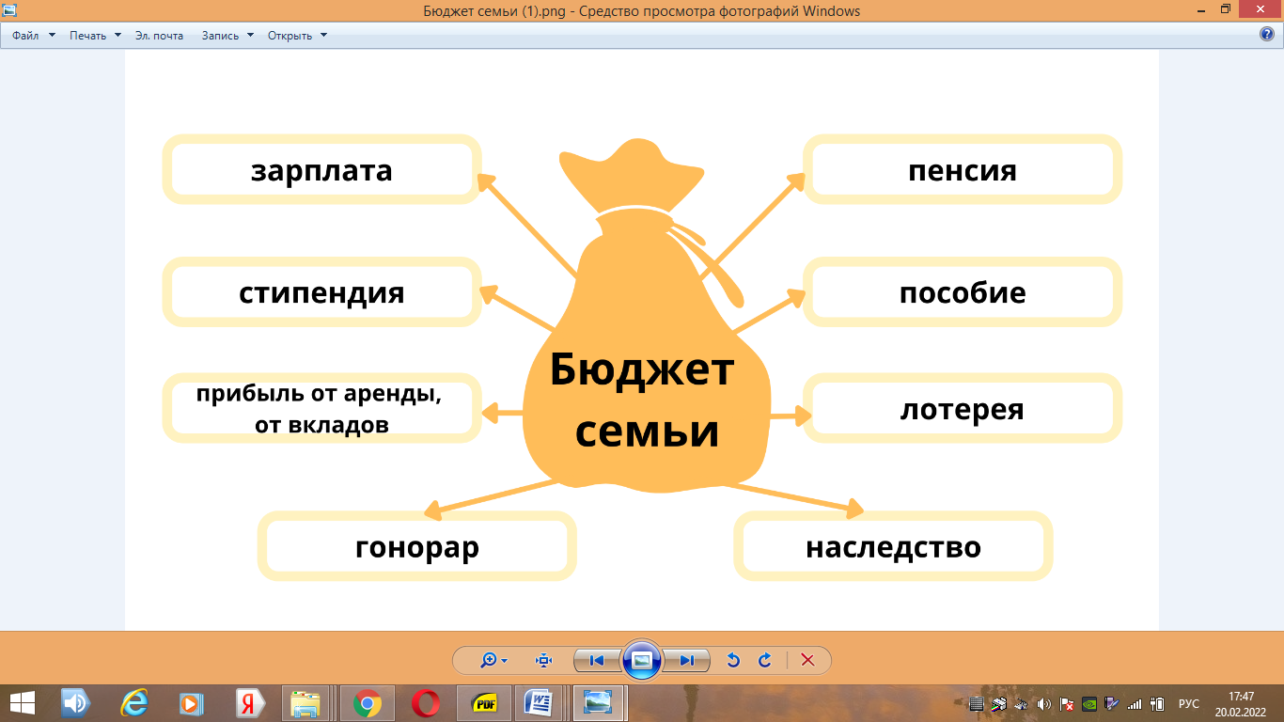1284x722 pixels.
Task: Switch to Microsoft Word in taskbar
Action: point(541,703)
